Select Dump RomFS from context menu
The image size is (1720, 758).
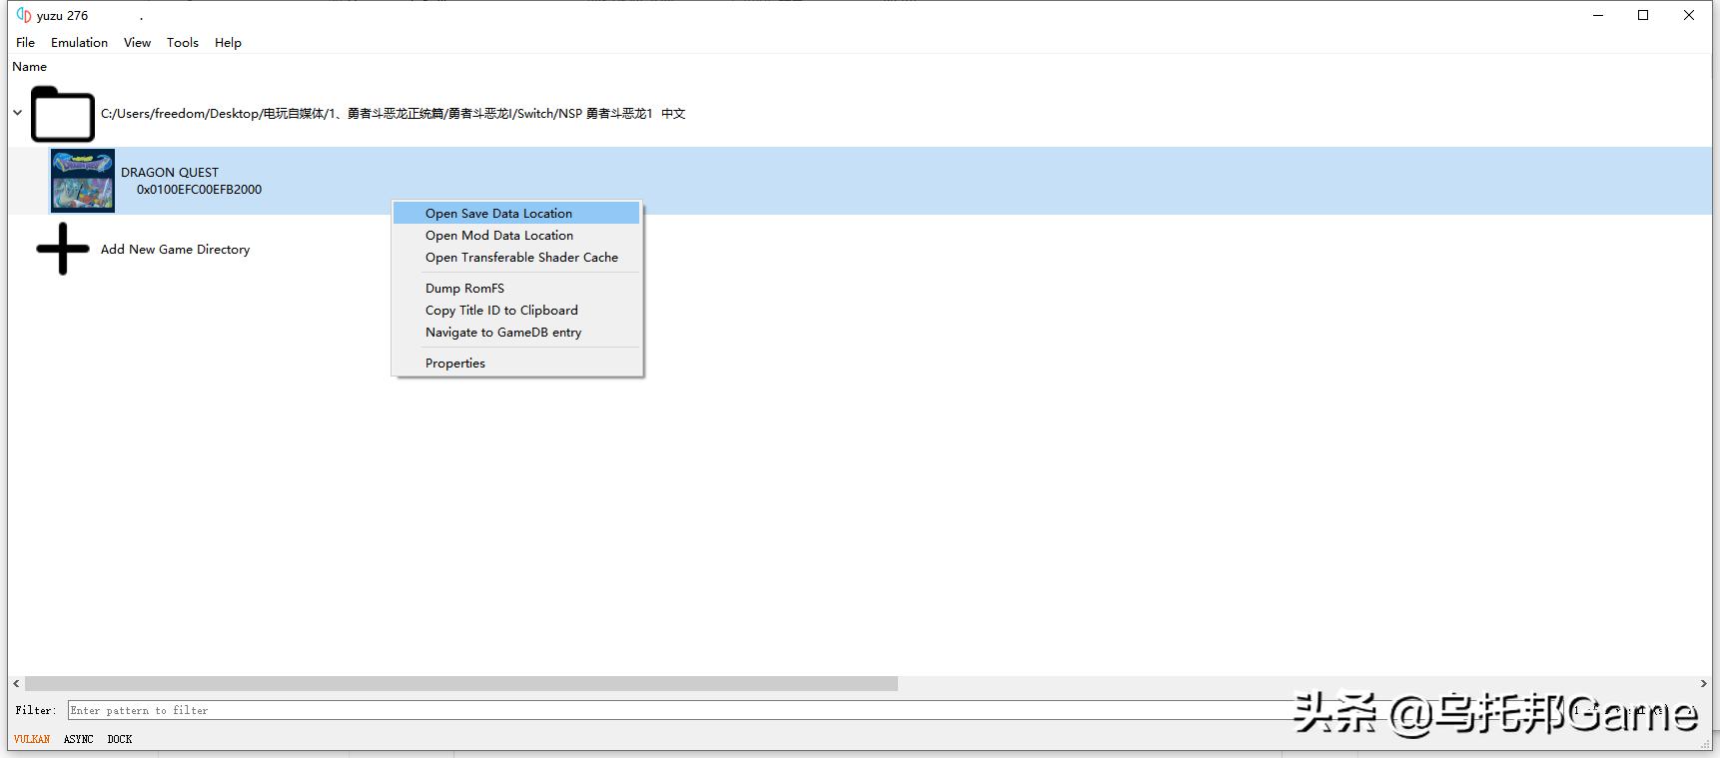[x=516, y=289]
